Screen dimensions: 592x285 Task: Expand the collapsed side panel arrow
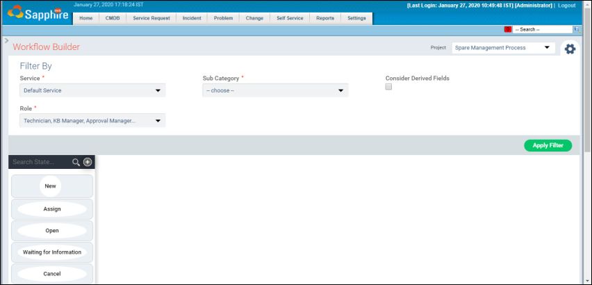(x=6, y=40)
